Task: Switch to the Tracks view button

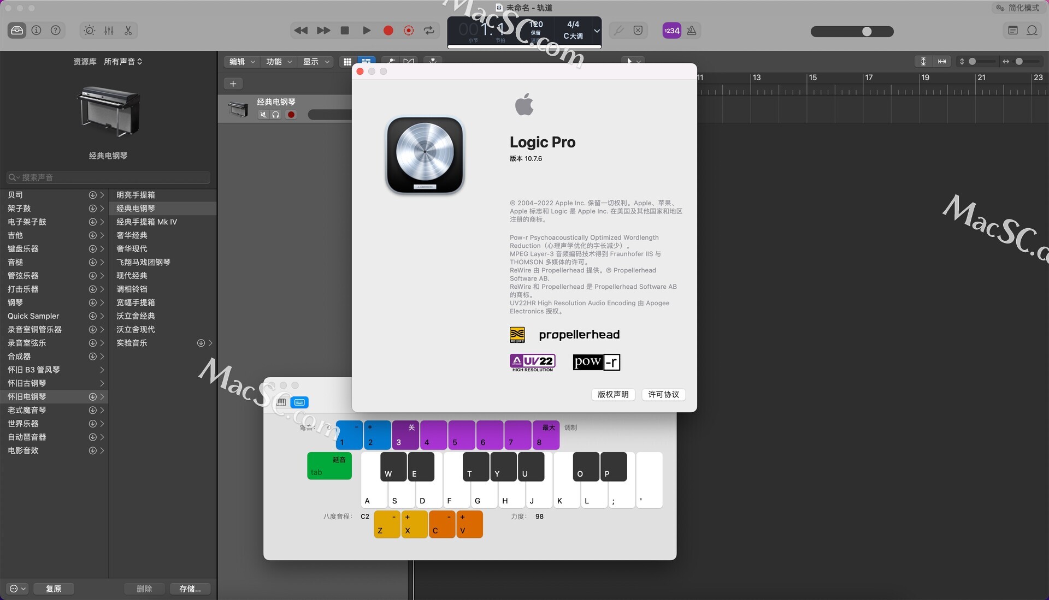Action: click(x=366, y=62)
